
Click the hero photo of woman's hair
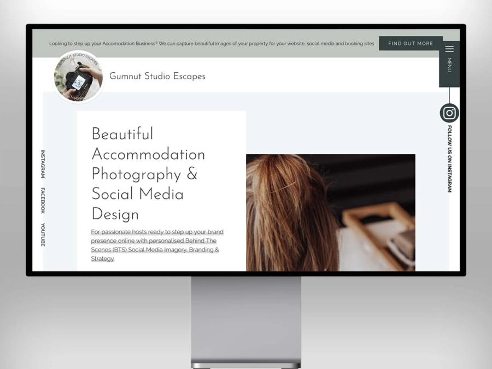coord(331,213)
